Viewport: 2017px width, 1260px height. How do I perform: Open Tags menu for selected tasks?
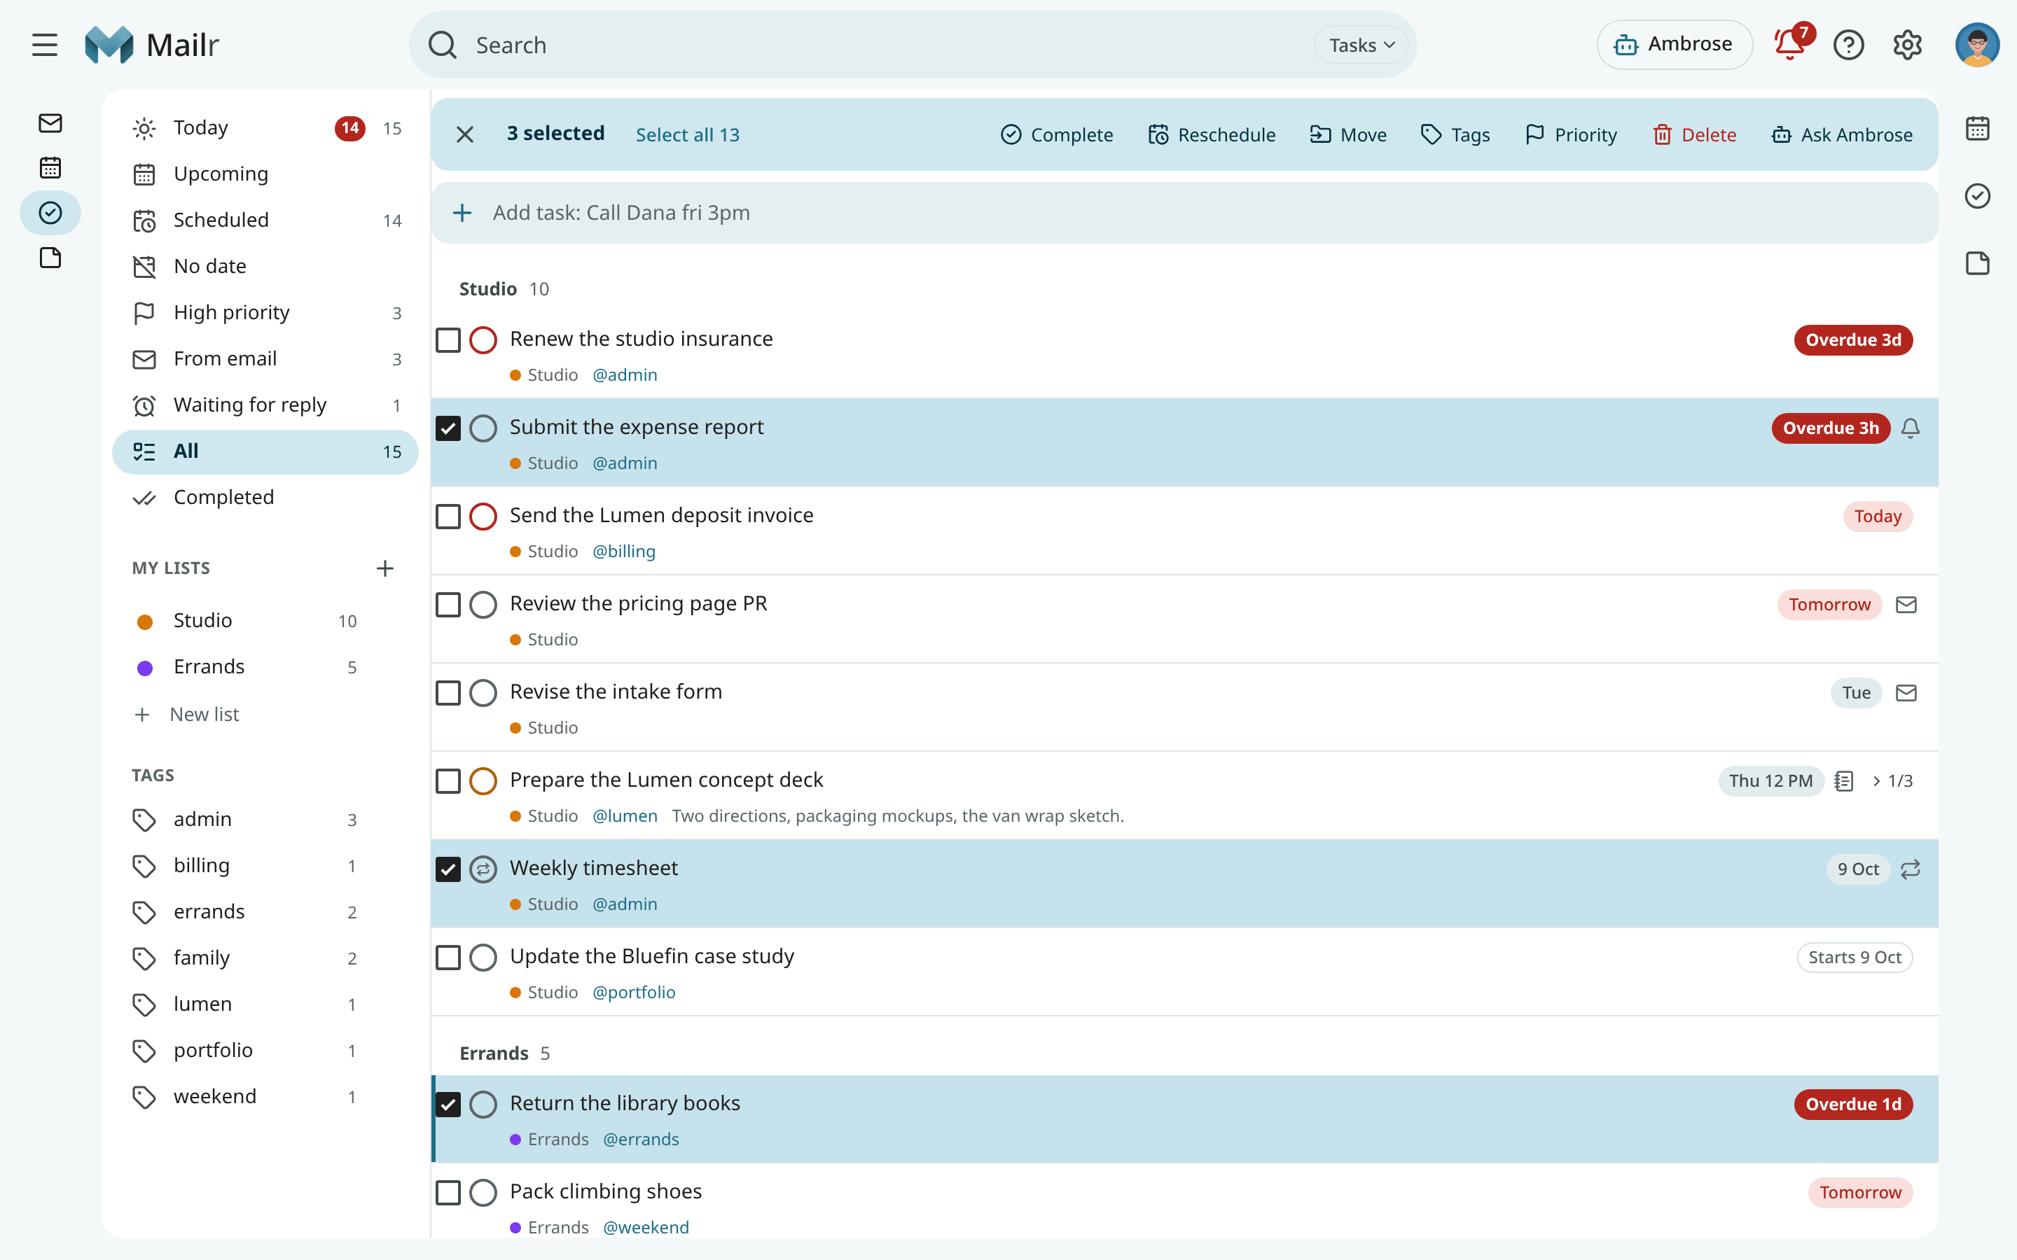[x=1455, y=134]
